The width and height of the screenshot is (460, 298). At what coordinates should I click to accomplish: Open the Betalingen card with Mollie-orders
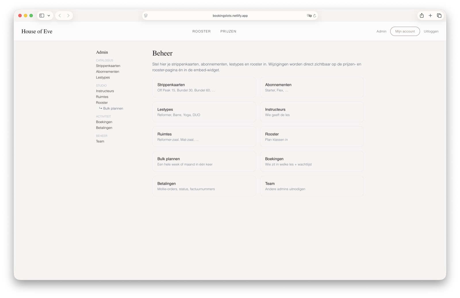coord(204,186)
